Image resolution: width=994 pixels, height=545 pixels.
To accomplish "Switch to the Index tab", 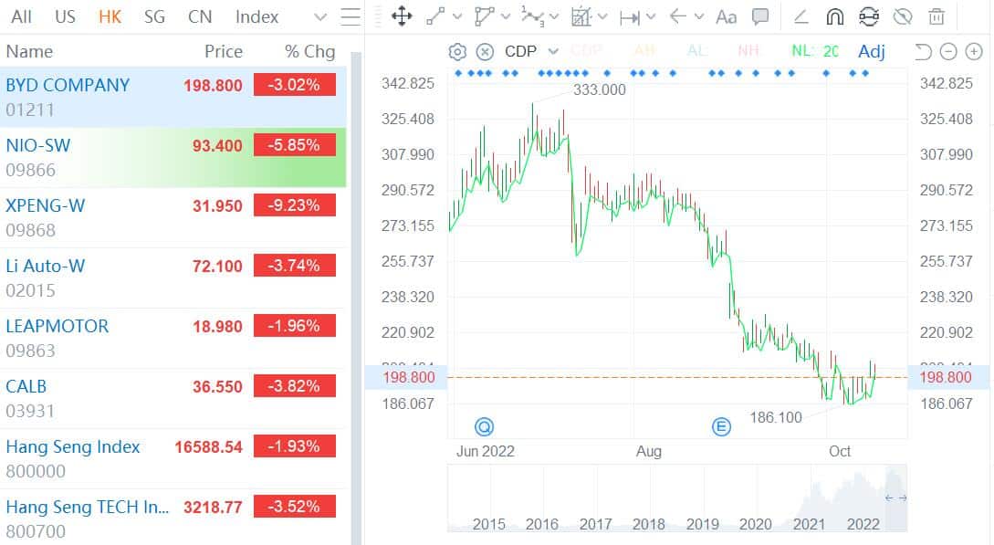I will coord(256,16).
